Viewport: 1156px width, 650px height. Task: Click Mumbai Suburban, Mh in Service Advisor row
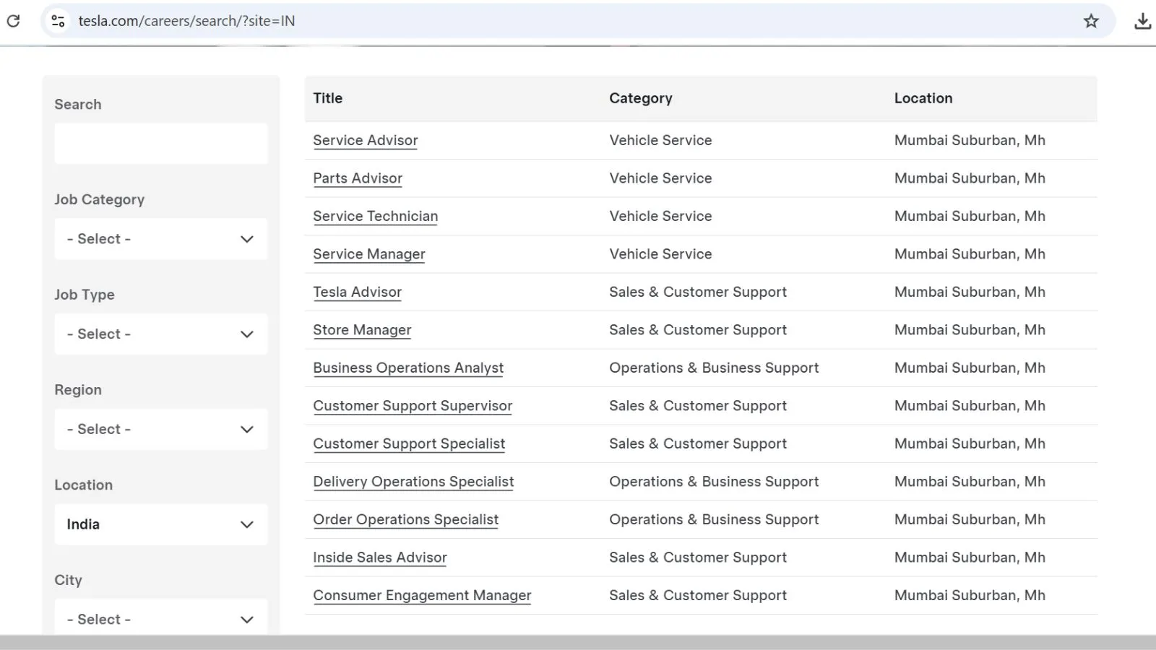click(x=970, y=140)
